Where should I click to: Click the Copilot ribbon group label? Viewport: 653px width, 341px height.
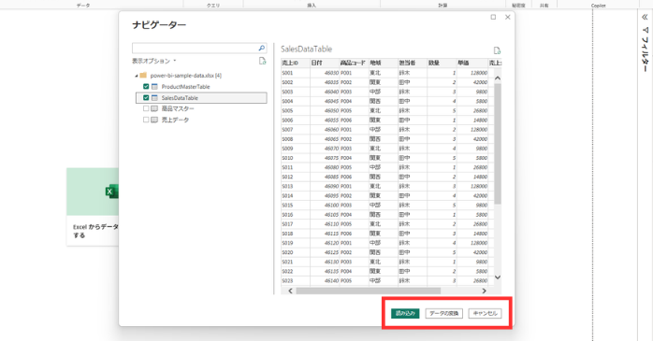point(598,6)
